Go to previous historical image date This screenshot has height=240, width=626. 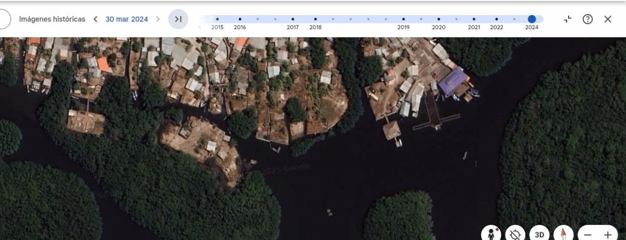point(95,19)
